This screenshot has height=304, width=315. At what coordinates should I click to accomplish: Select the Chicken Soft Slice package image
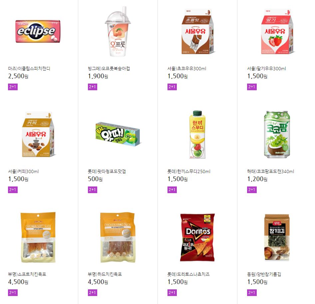38,237
